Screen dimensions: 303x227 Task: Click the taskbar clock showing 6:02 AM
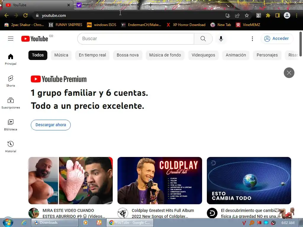click(288, 223)
